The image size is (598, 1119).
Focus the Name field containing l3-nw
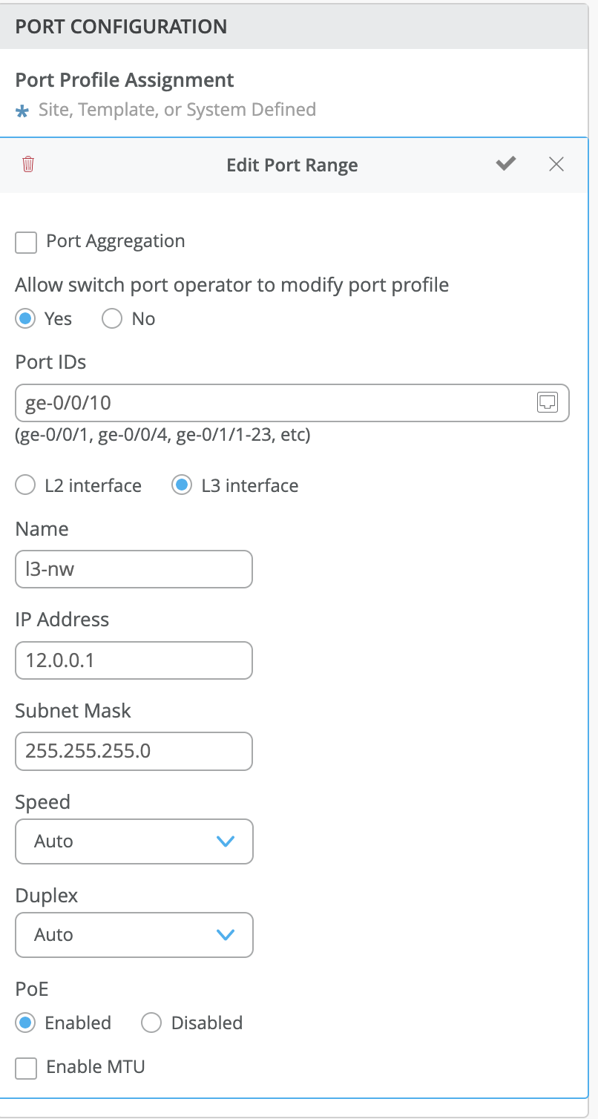point(134,569)
